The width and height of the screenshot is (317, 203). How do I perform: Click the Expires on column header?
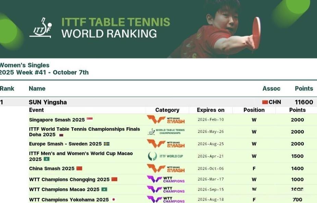coord(210,110)
